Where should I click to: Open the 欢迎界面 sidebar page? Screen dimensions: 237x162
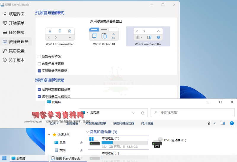point(16,14)
